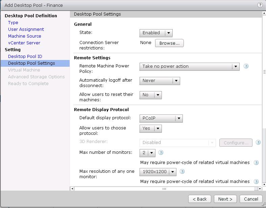The image size is (266, 208).
Task: Click help icon next to the Configure button
Action: (258, 143)
